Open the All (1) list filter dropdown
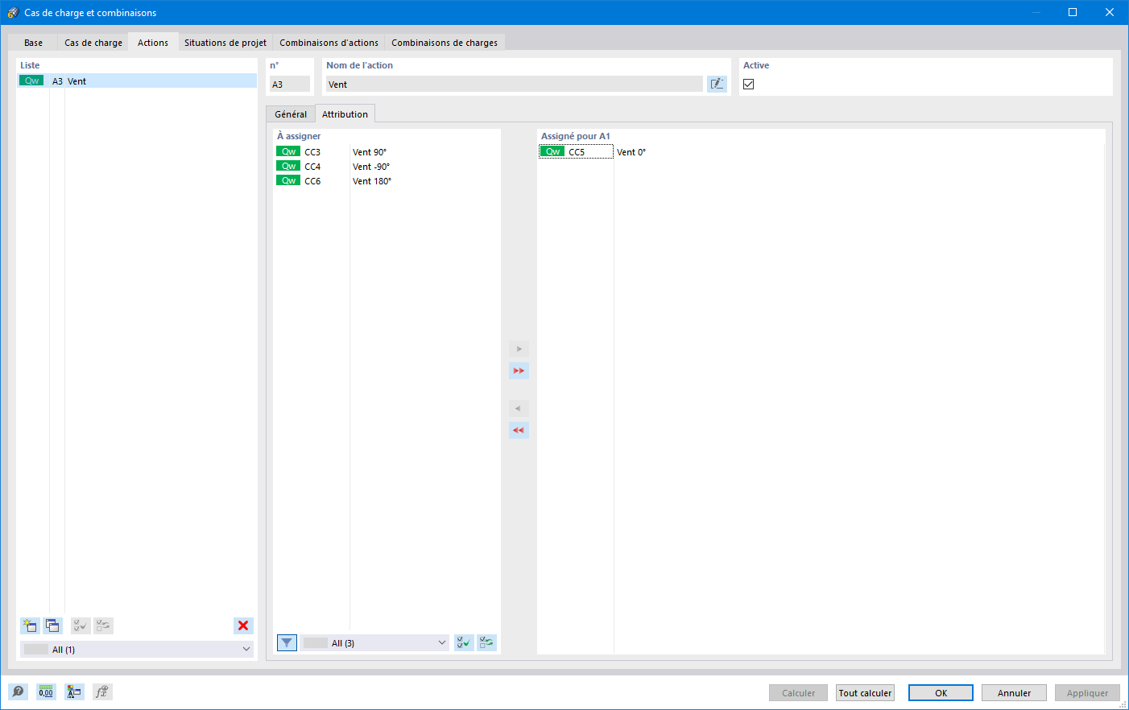 coord(136,649)
